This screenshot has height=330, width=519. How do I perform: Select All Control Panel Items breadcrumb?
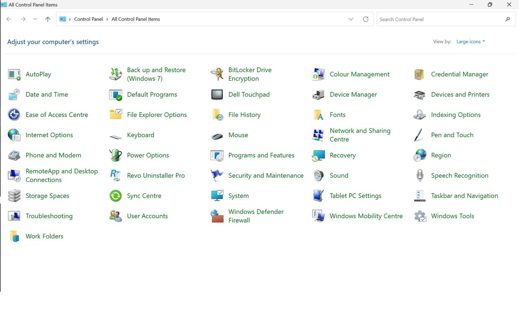(x=136, y=19)
